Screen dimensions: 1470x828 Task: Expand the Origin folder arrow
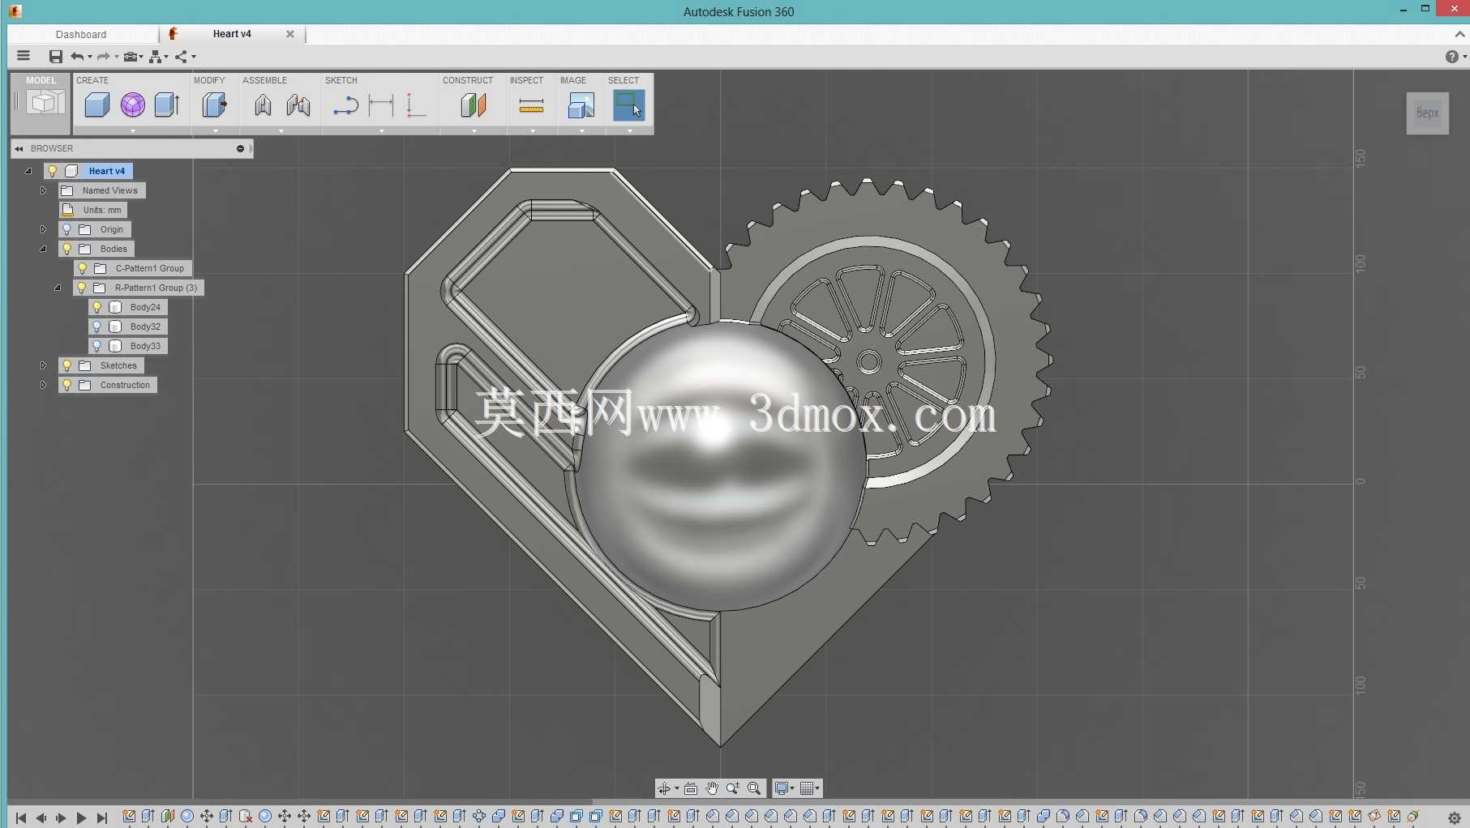coord(43,229)
